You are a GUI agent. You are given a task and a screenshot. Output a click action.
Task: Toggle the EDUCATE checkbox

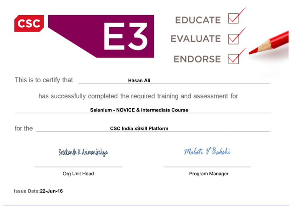click(233, 18)
